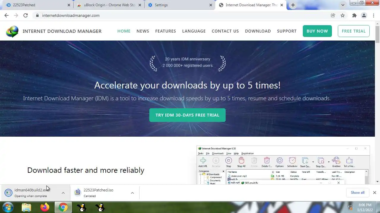Click the taskbar clock and date
Screen dimensions: 380x213
click(x=365, y=207)
